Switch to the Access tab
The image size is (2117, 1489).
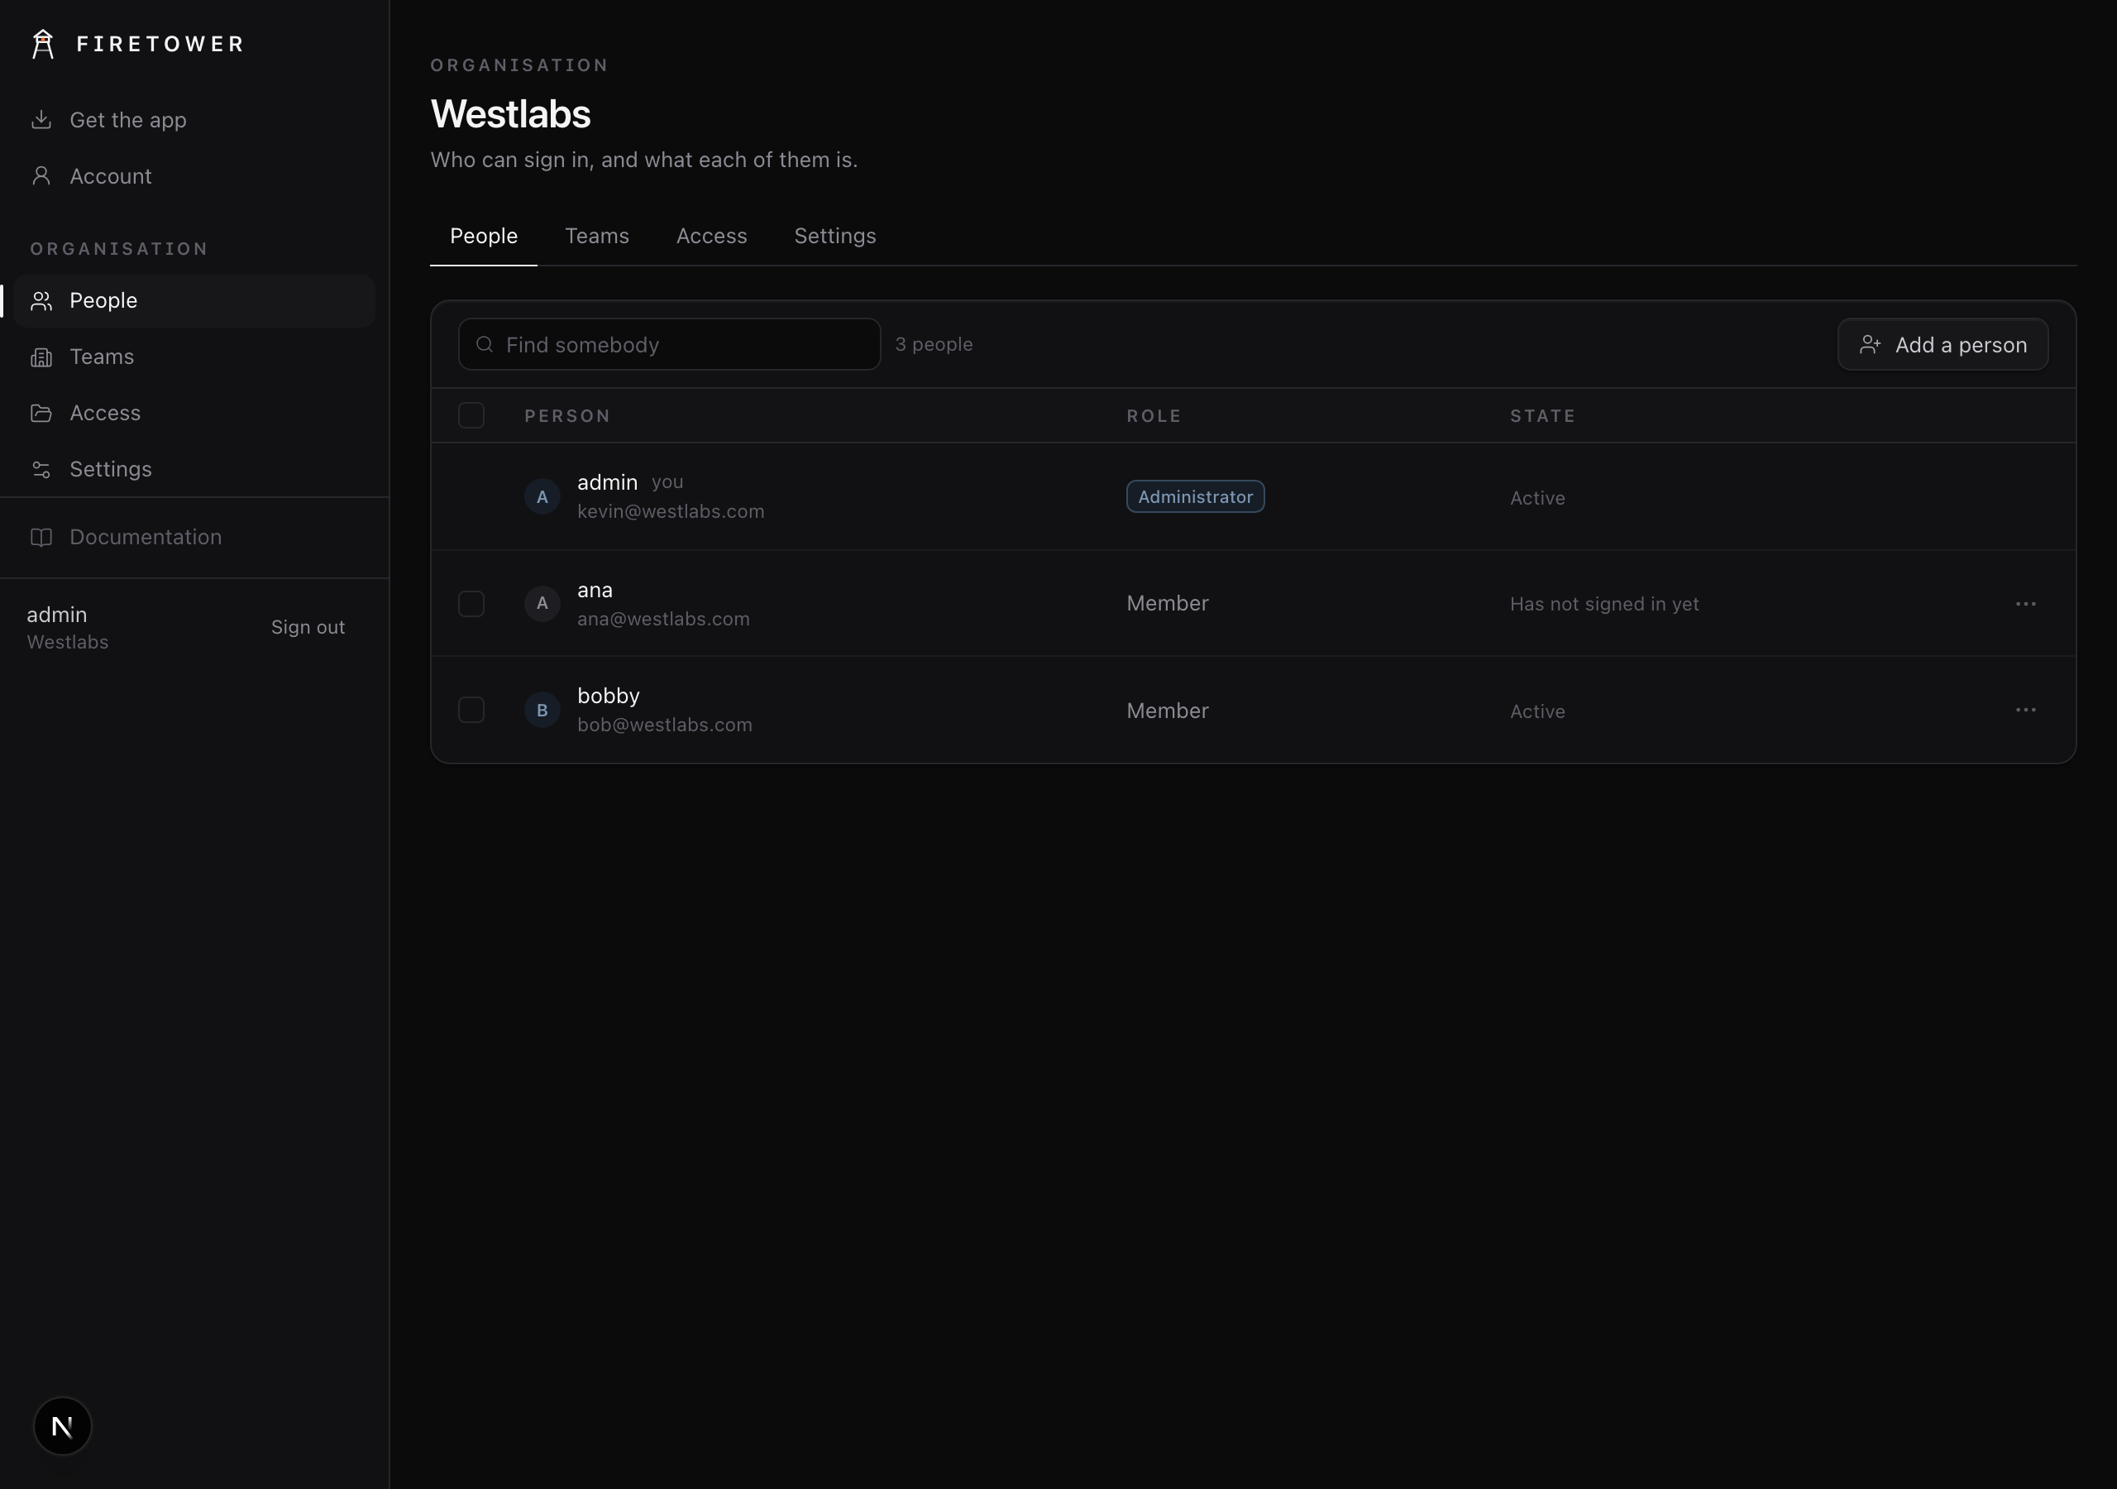click(x=712, y=237)
